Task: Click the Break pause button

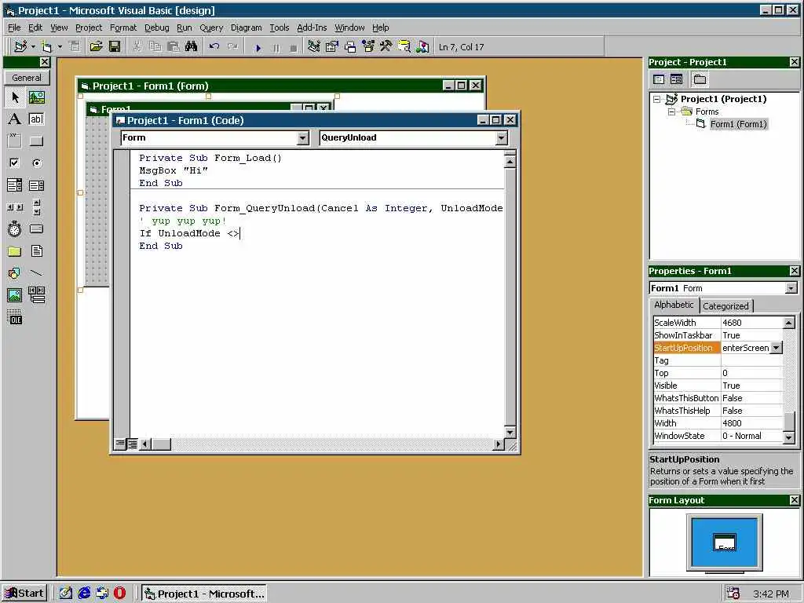Action: tap(276, 47)
